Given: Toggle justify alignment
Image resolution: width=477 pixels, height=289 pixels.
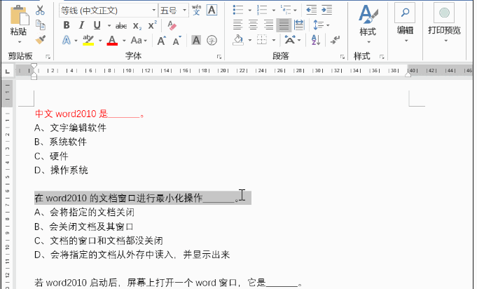Looking at the screenshot, I should (284, 25).
